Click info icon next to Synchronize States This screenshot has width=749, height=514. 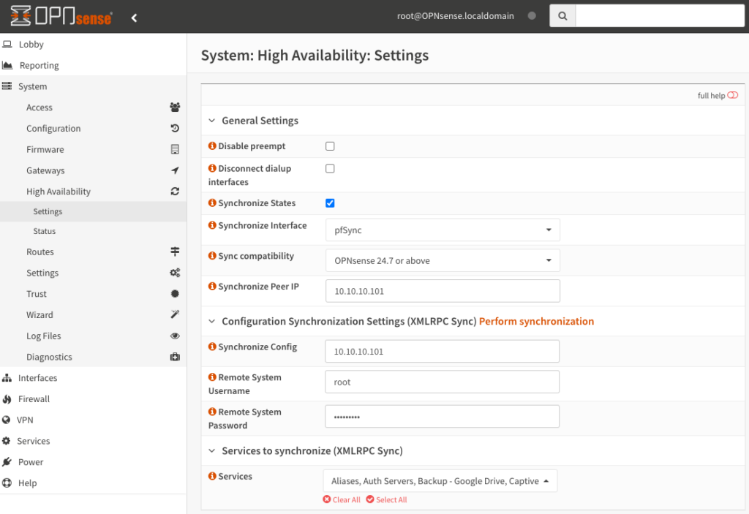212,203
